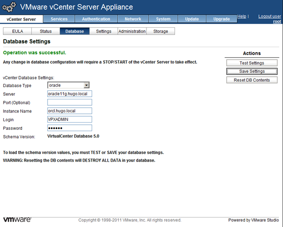Open the Help link
The height and width of the screenshot is (227, 283).
(x=242, y=16)
